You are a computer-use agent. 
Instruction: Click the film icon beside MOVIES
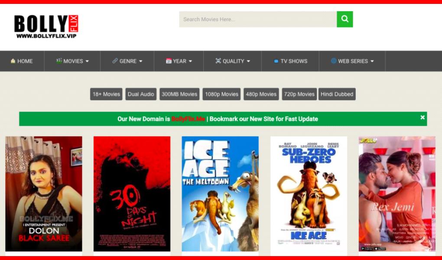click(x=59, y=61)
